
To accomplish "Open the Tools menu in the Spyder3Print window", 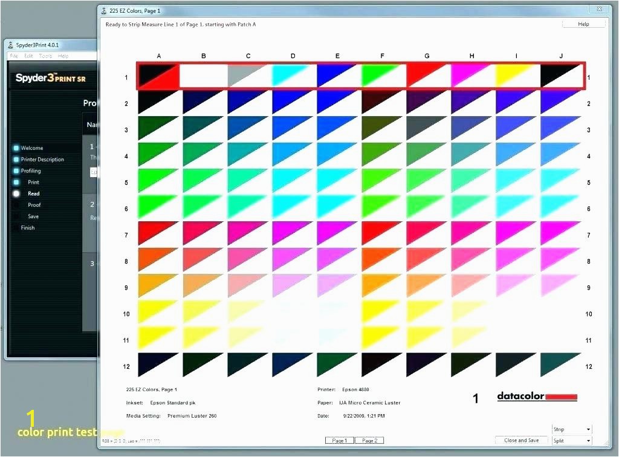I will (x=45, y=56).
